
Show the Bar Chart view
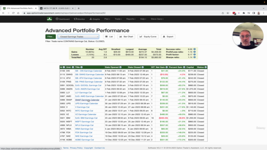(x=126, y=37)
